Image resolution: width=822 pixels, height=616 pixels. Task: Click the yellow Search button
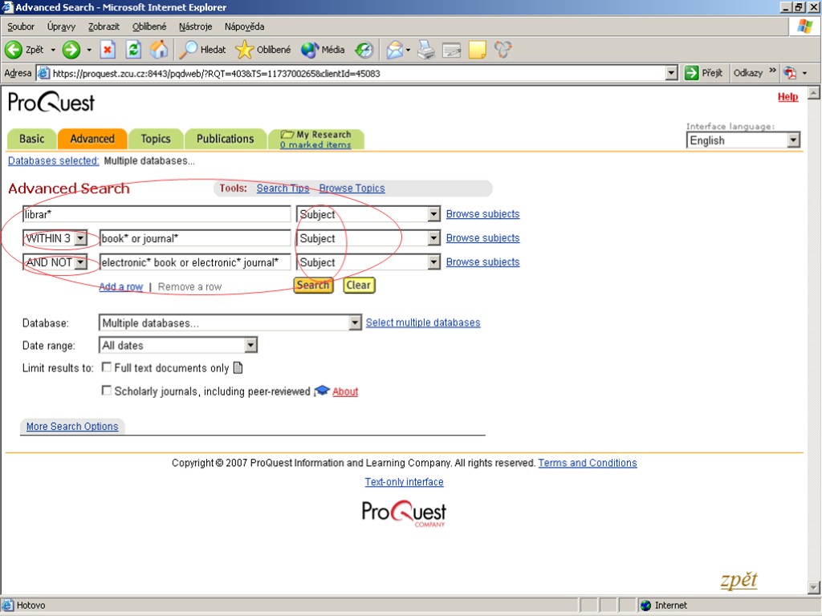coord(313,285)
